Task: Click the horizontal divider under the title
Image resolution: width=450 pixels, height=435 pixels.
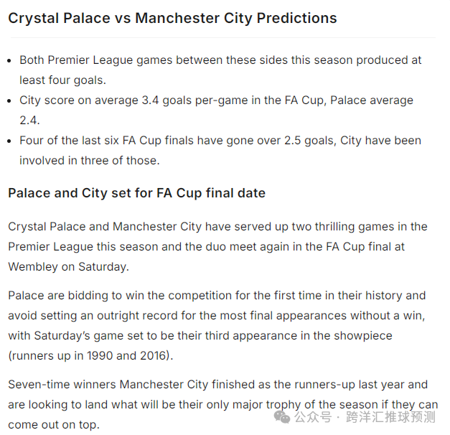Action: pos(222,37)
